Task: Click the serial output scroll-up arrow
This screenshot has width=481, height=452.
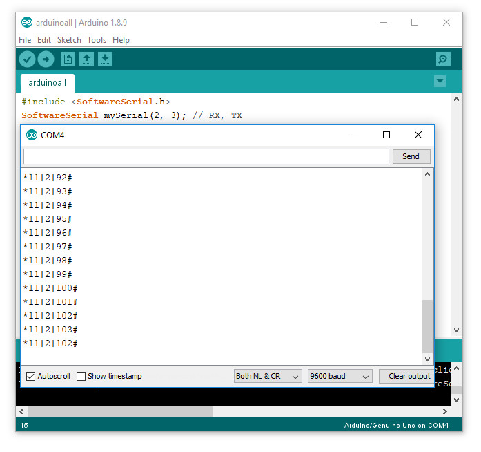Action: point(427,175)
